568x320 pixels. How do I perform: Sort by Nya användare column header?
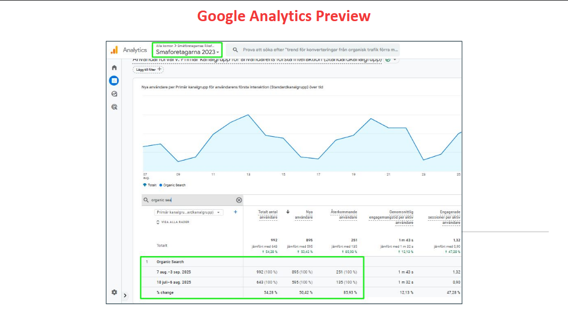coord(303,214)
